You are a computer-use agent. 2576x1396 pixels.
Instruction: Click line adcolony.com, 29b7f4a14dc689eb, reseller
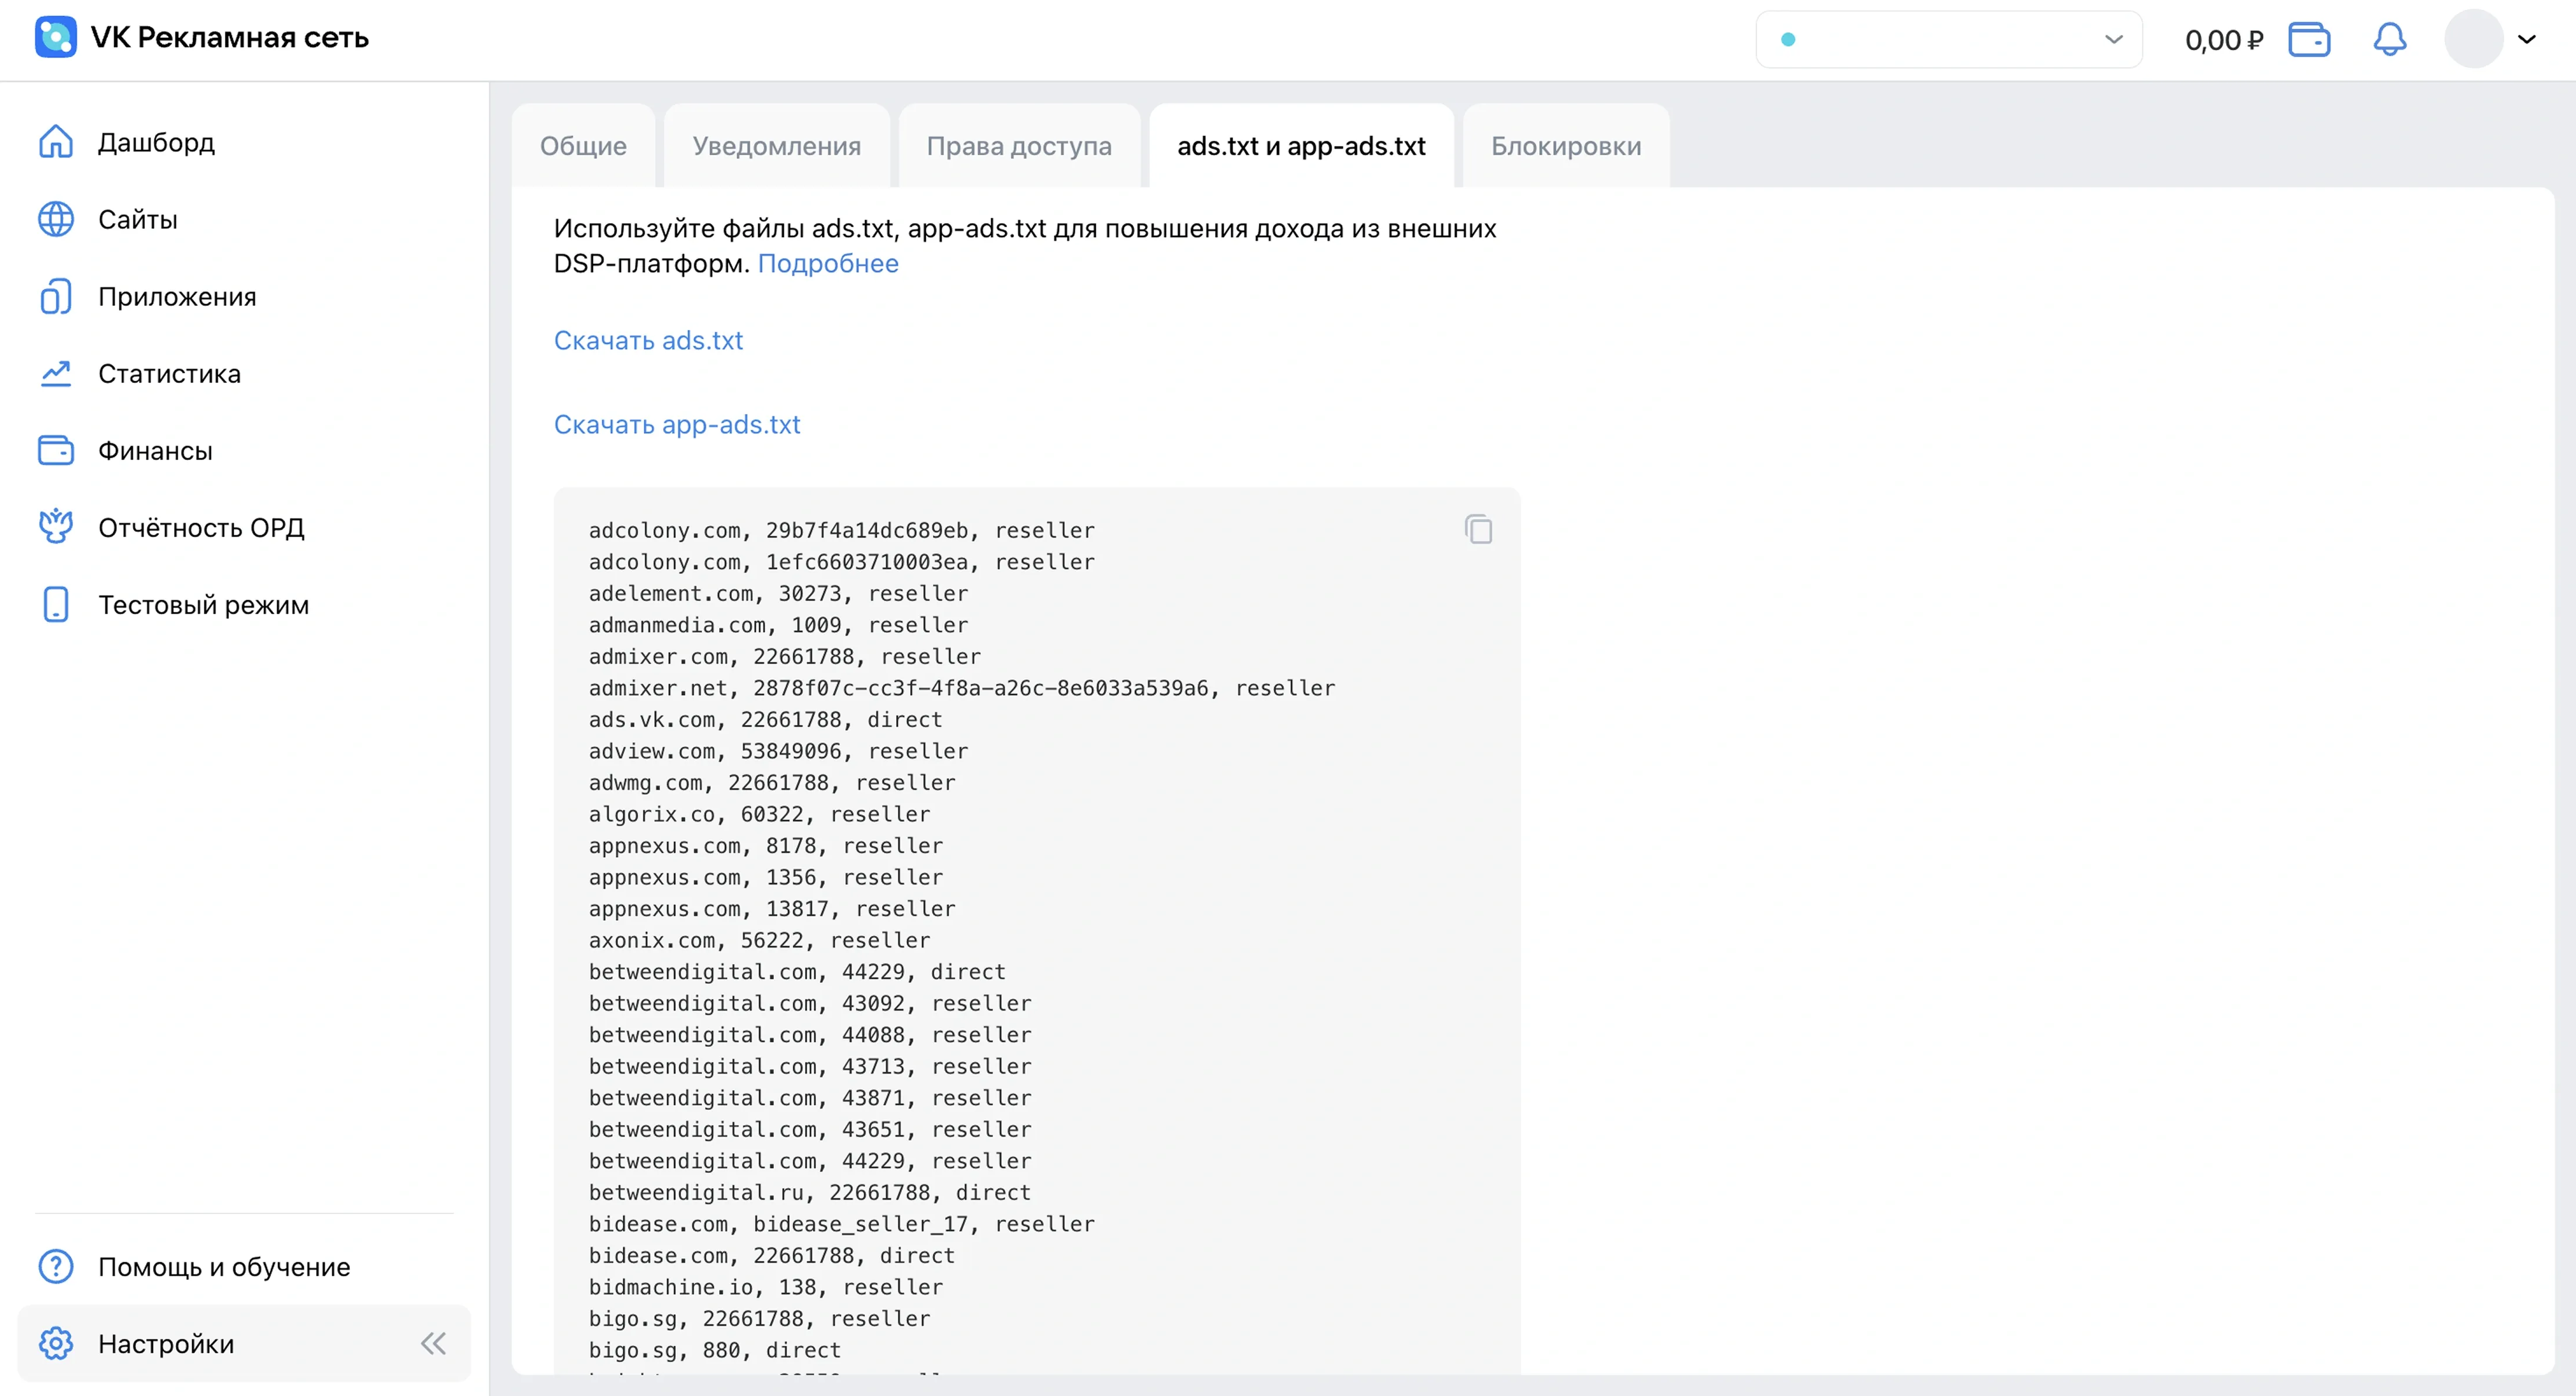tap(842, 531)
